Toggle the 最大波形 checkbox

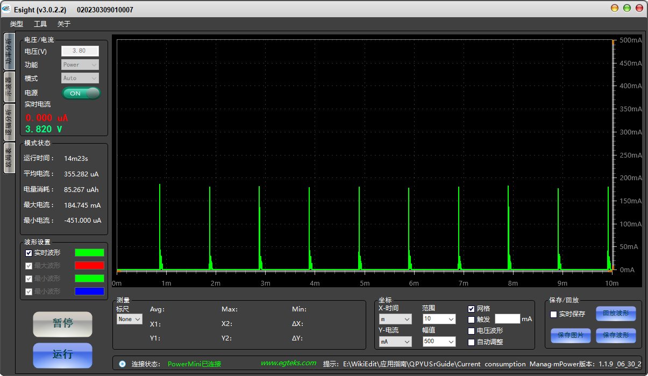tap(29, 265)
